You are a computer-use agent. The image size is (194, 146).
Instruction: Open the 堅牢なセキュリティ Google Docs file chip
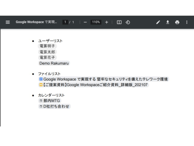[x=103, y=79]
